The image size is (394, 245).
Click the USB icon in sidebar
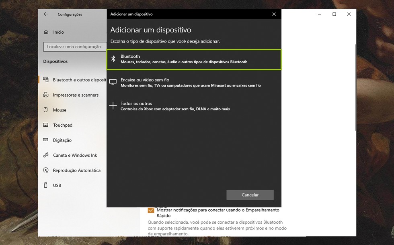46,185
